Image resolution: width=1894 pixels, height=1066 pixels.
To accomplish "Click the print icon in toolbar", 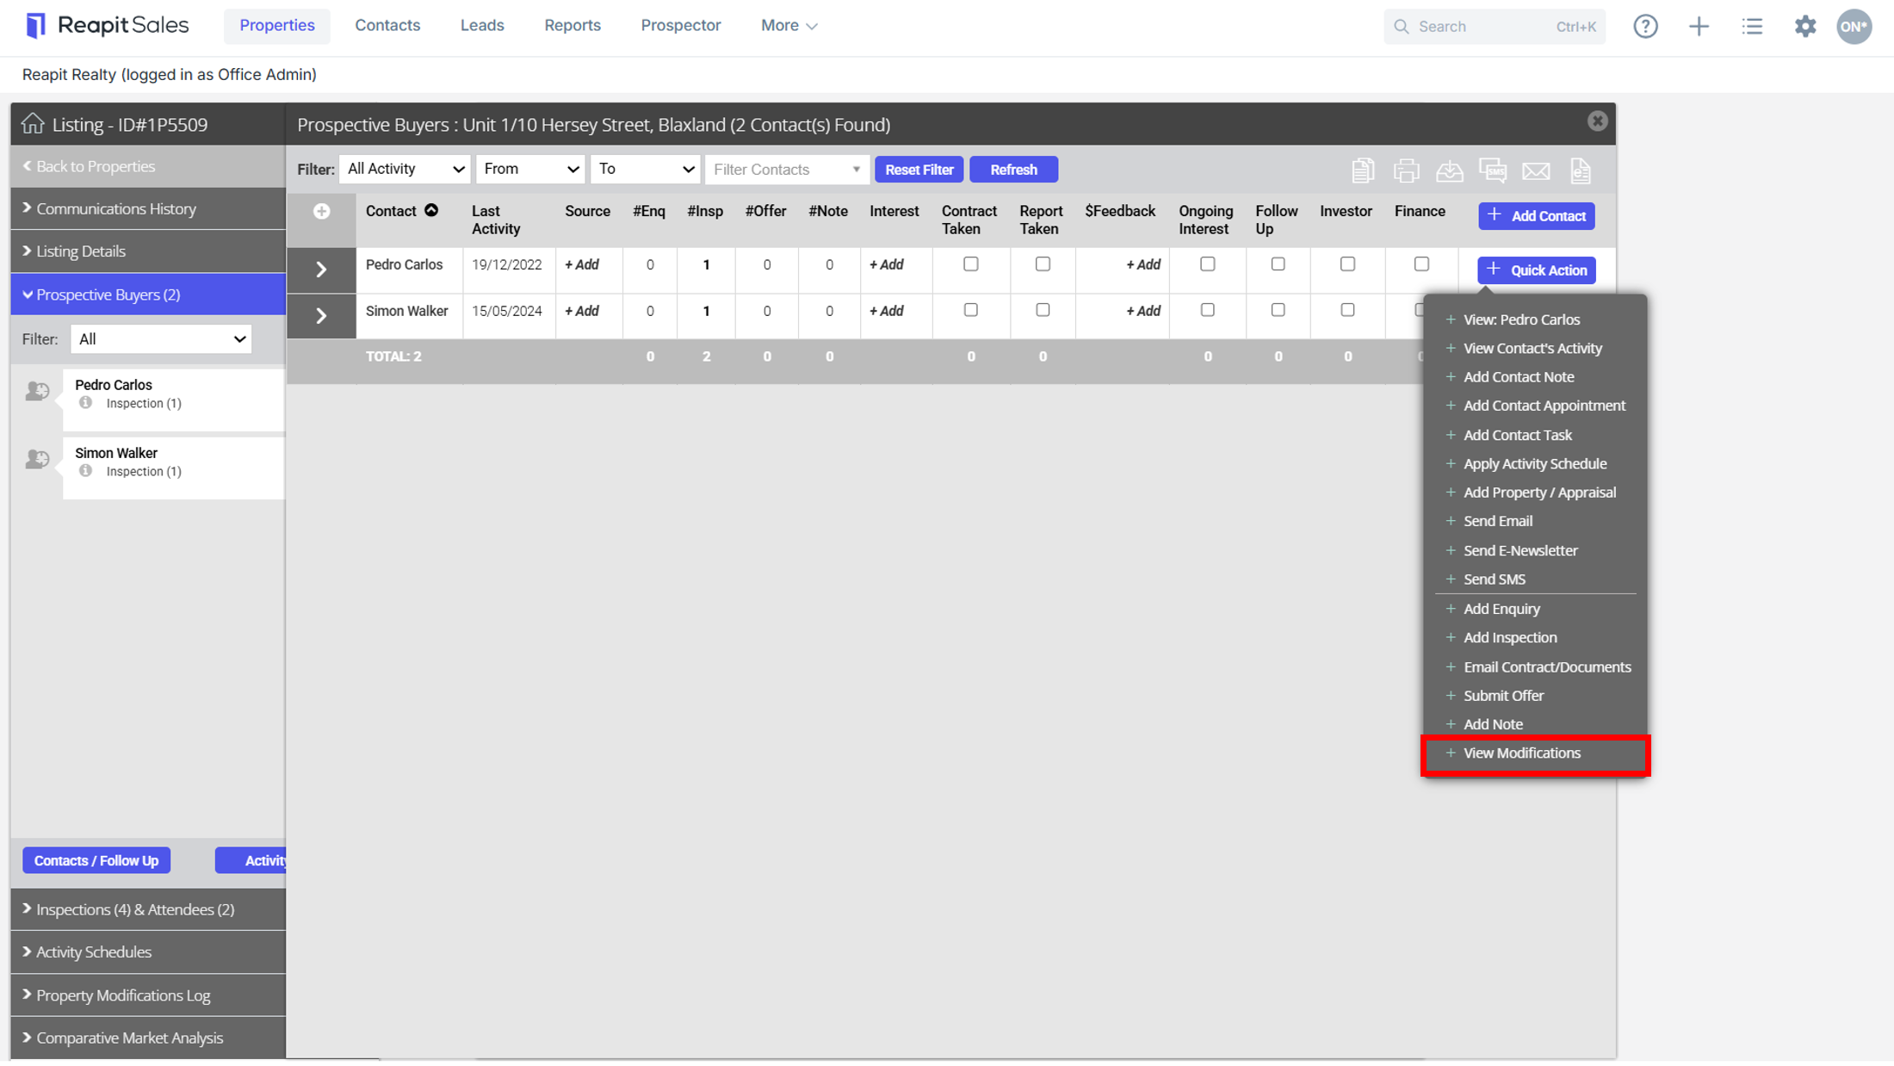I will (x=1406, y=170).
